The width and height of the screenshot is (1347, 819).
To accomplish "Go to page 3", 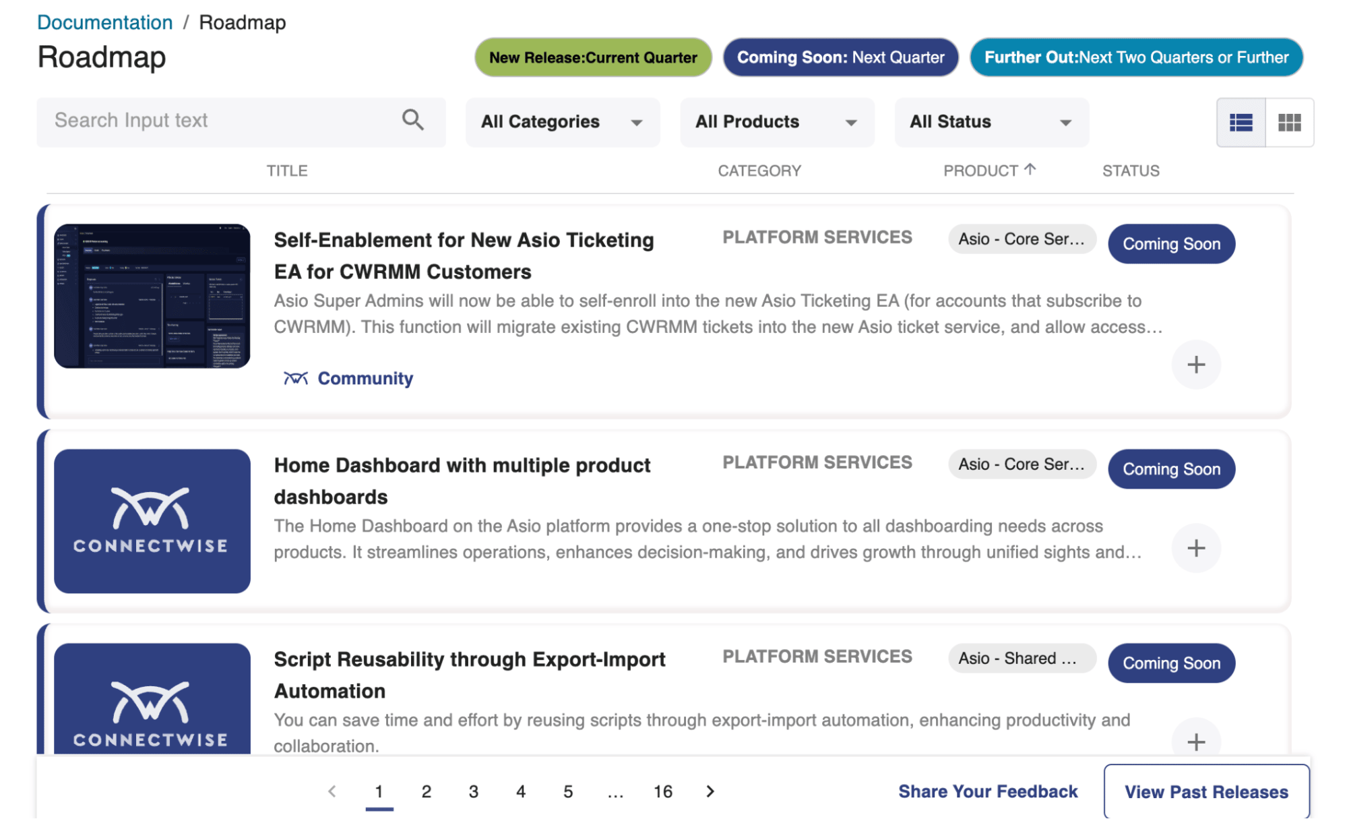I will 473,791.
